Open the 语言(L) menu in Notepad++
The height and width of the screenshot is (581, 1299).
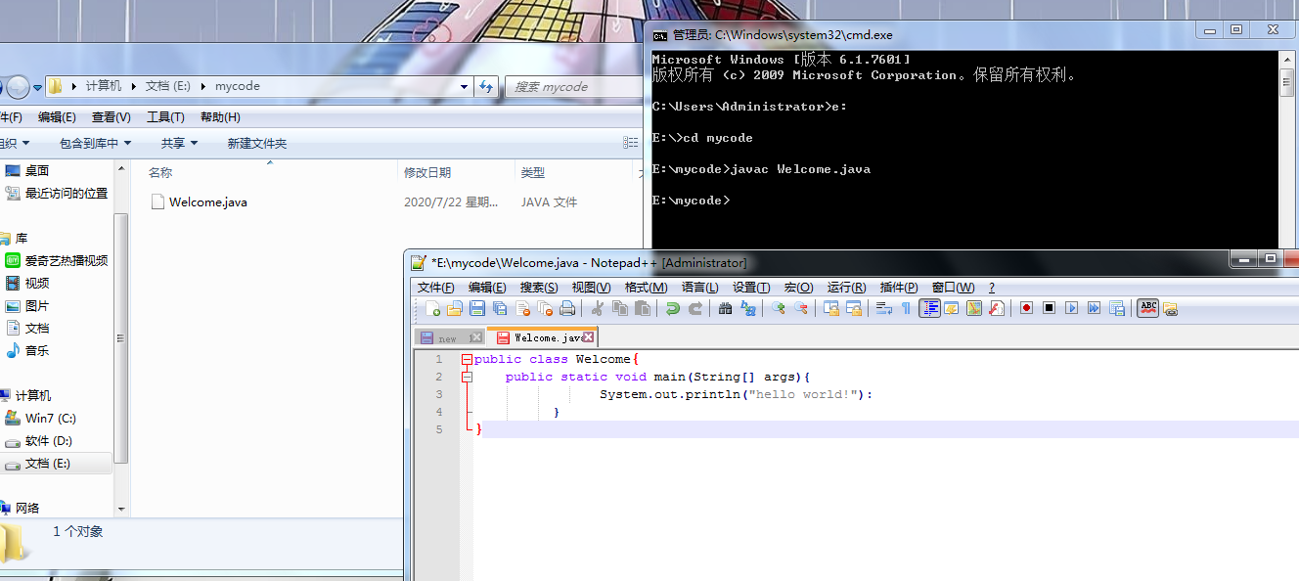click(700, 288)
